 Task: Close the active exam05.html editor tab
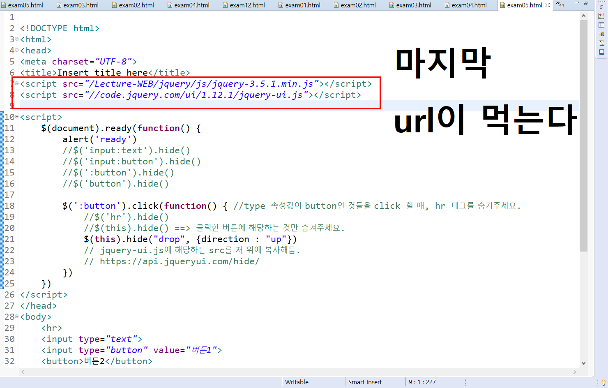548,5
